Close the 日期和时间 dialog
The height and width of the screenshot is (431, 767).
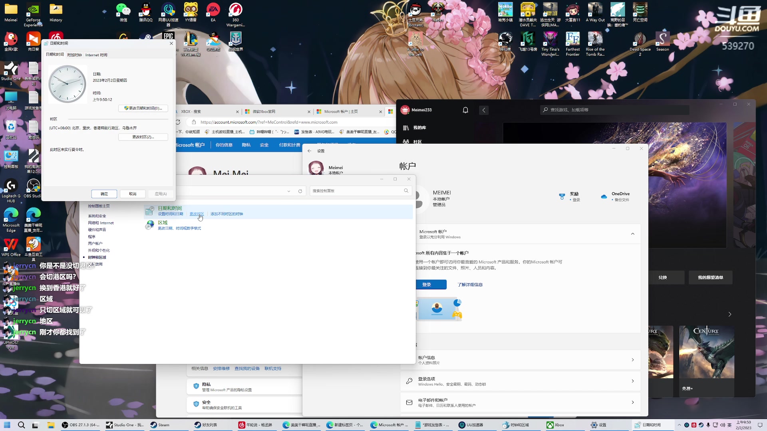171,43
